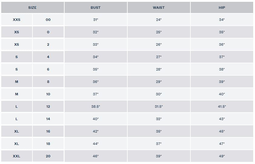
Task: Click the 40" hip measurement cell
Action: [222, 94]
